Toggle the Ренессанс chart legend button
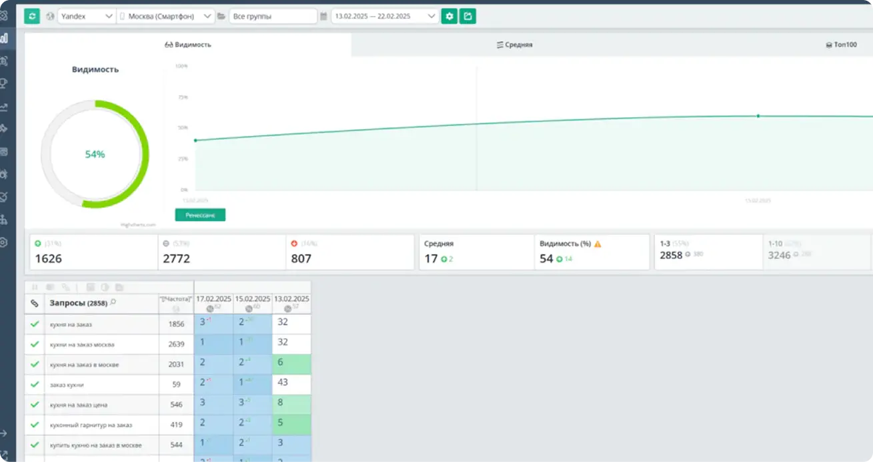 [x=200, y=214]
